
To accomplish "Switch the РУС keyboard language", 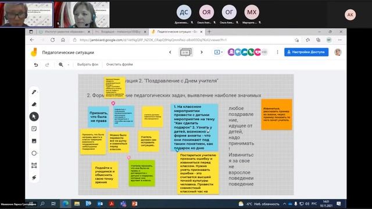I will pyautogui.click(x=314, y=204).
